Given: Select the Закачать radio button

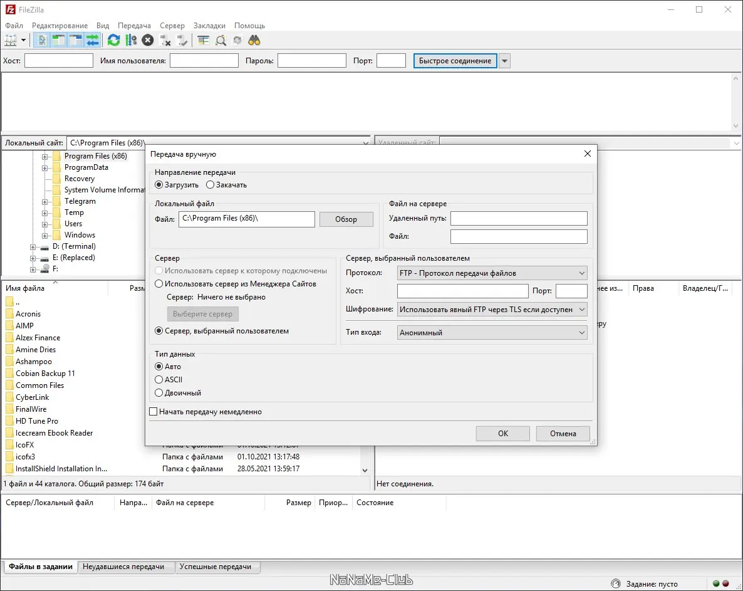Looking at the screenshot, I should 210,185.
